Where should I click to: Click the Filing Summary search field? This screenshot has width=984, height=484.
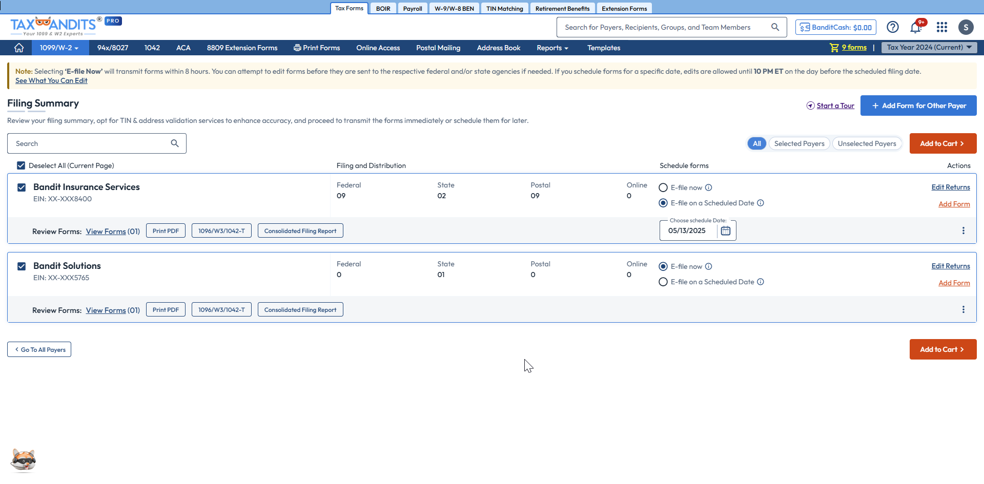tap(97, 143)
